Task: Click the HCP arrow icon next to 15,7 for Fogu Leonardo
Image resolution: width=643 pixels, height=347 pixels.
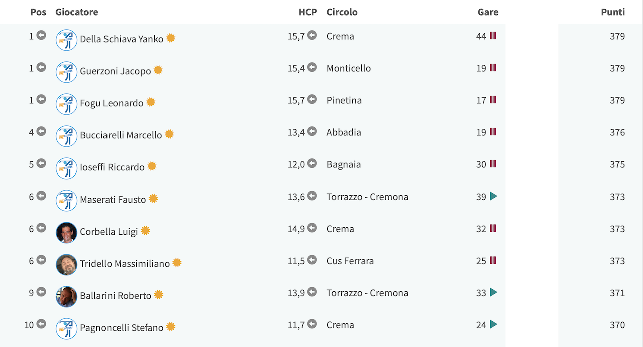Action: (x=312, y=99)
